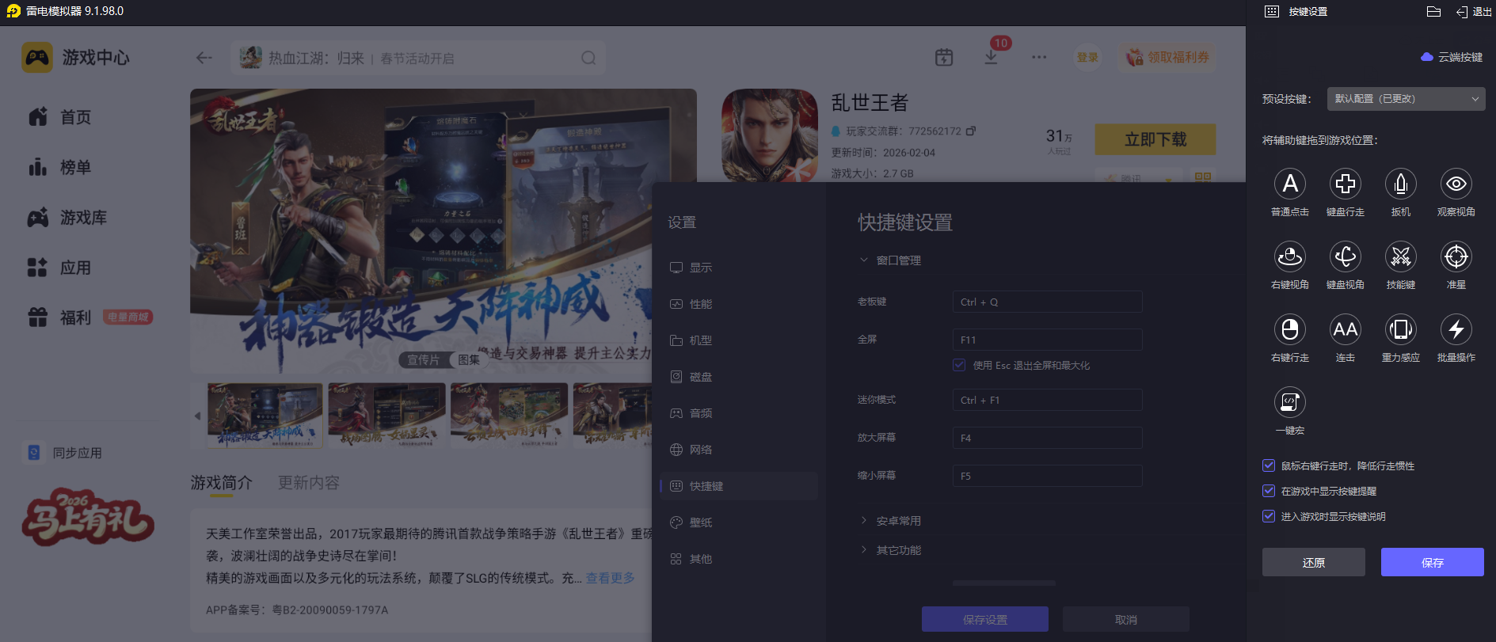Select the 技能键 crossed-swords tool
This screenshot has width=1496, height=642.
1400,256
